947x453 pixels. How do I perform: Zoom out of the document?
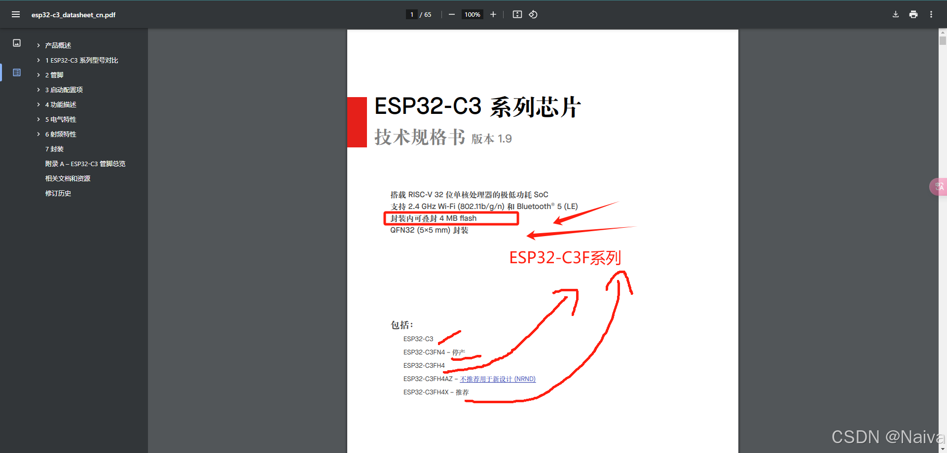pos(451,14)
